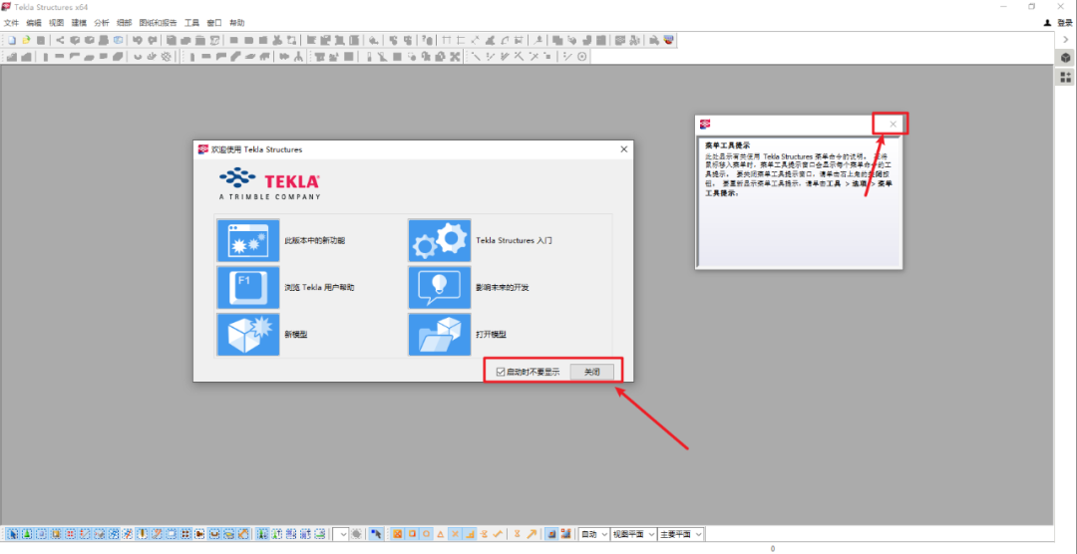This screenshot has width=1077, height=554.
Task: Click the gears icon for Tekla Structures 入门
Action: pyautogui.click(x=439, y=240)
